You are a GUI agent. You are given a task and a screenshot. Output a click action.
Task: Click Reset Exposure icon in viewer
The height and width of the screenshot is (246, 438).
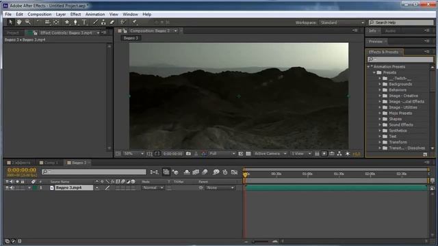pyautogui.click(x=348, y=153)
